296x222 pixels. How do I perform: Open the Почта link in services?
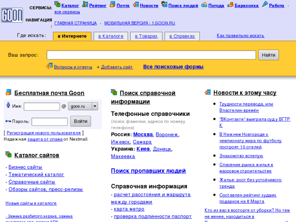(123, 6)
